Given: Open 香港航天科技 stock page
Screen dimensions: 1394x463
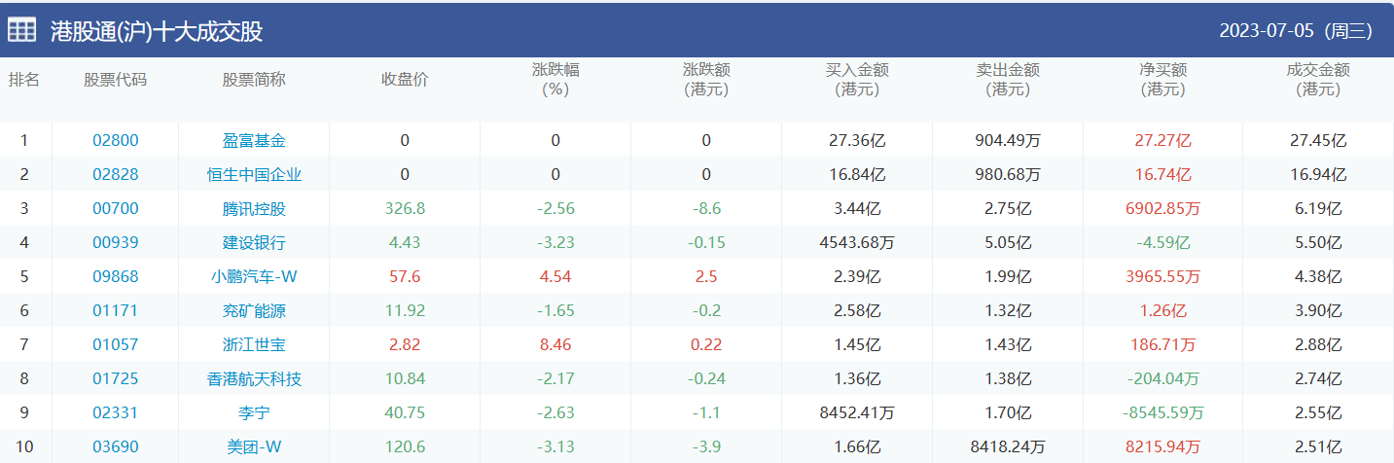Looking at the screenshot, I should [x=254, y=378].
